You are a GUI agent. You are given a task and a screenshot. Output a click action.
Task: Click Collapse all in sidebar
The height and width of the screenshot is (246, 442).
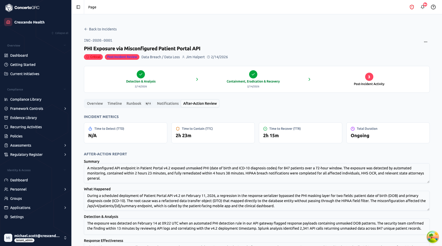tap(60, 33)
